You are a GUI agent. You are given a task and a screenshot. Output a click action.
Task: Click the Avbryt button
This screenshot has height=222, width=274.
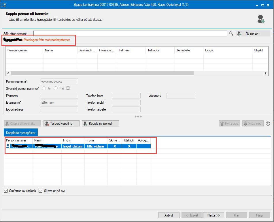click(169, 215)
